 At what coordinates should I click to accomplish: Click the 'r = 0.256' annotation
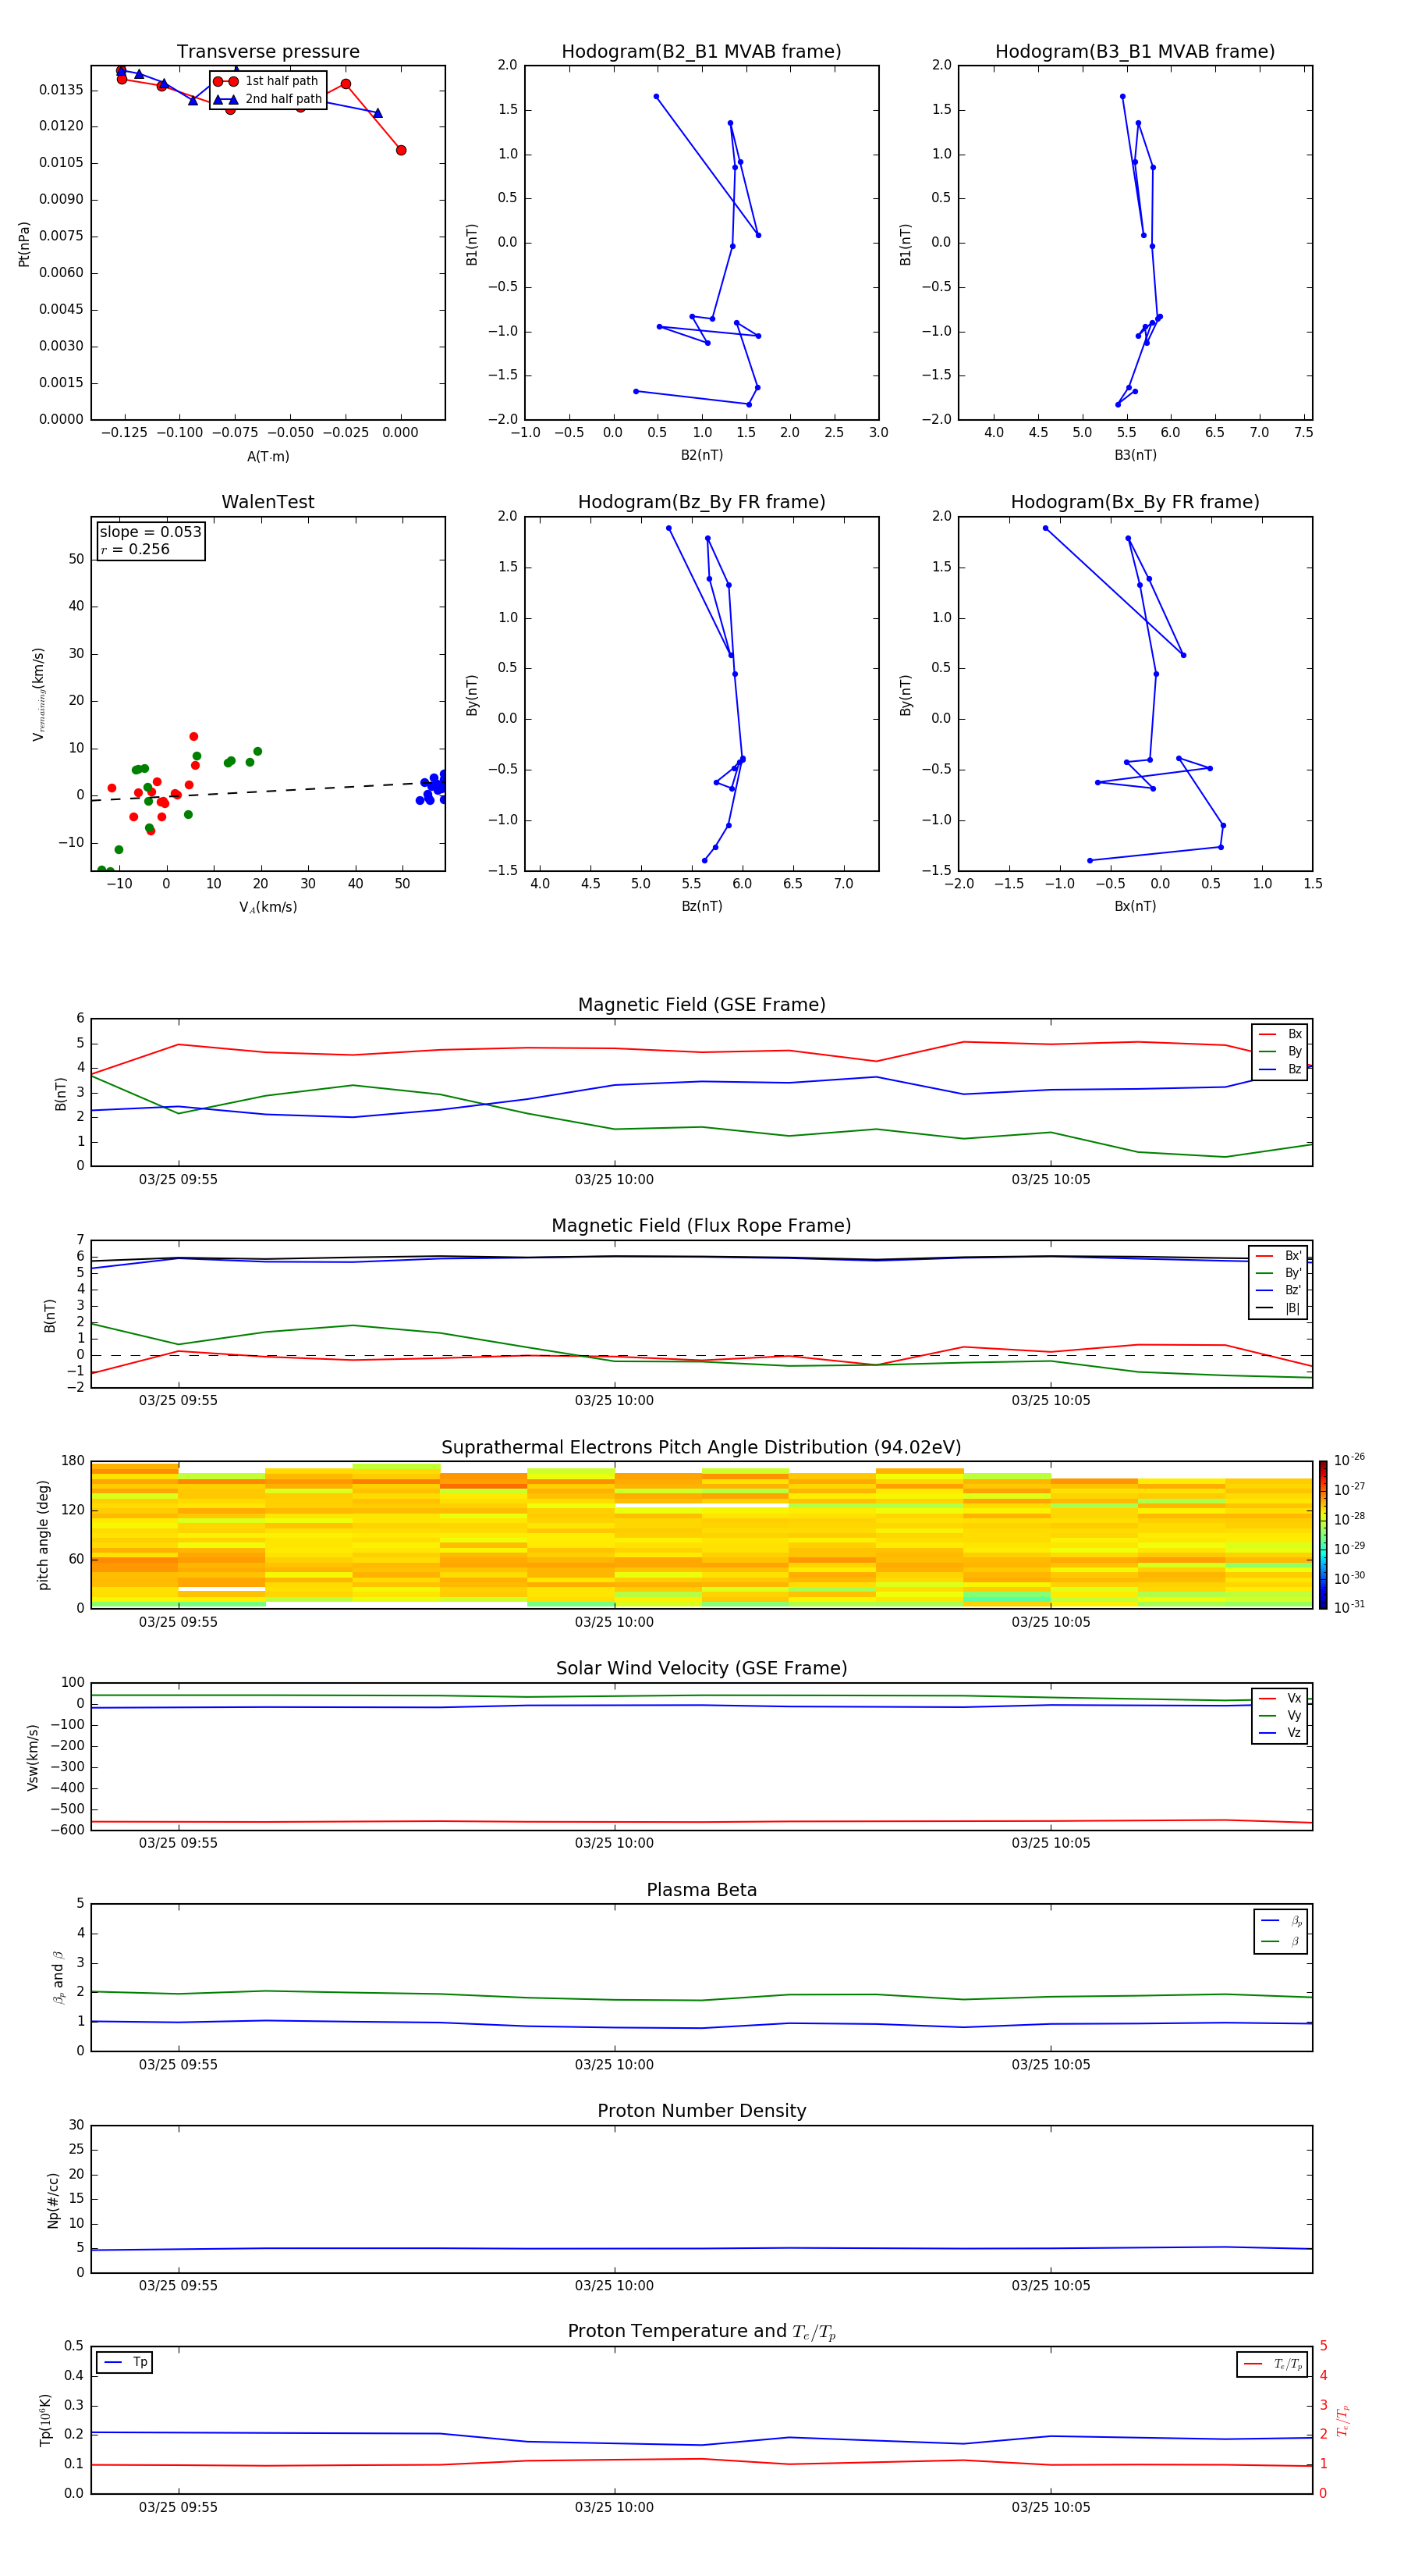[x=135, y=549]
